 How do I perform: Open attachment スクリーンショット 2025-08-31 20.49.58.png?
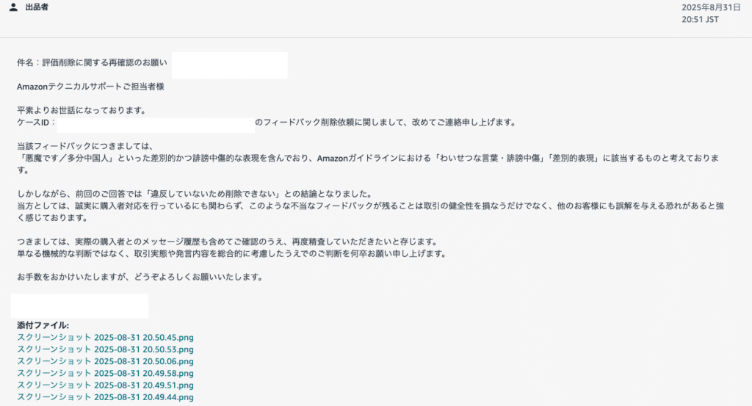click(106, 374)
